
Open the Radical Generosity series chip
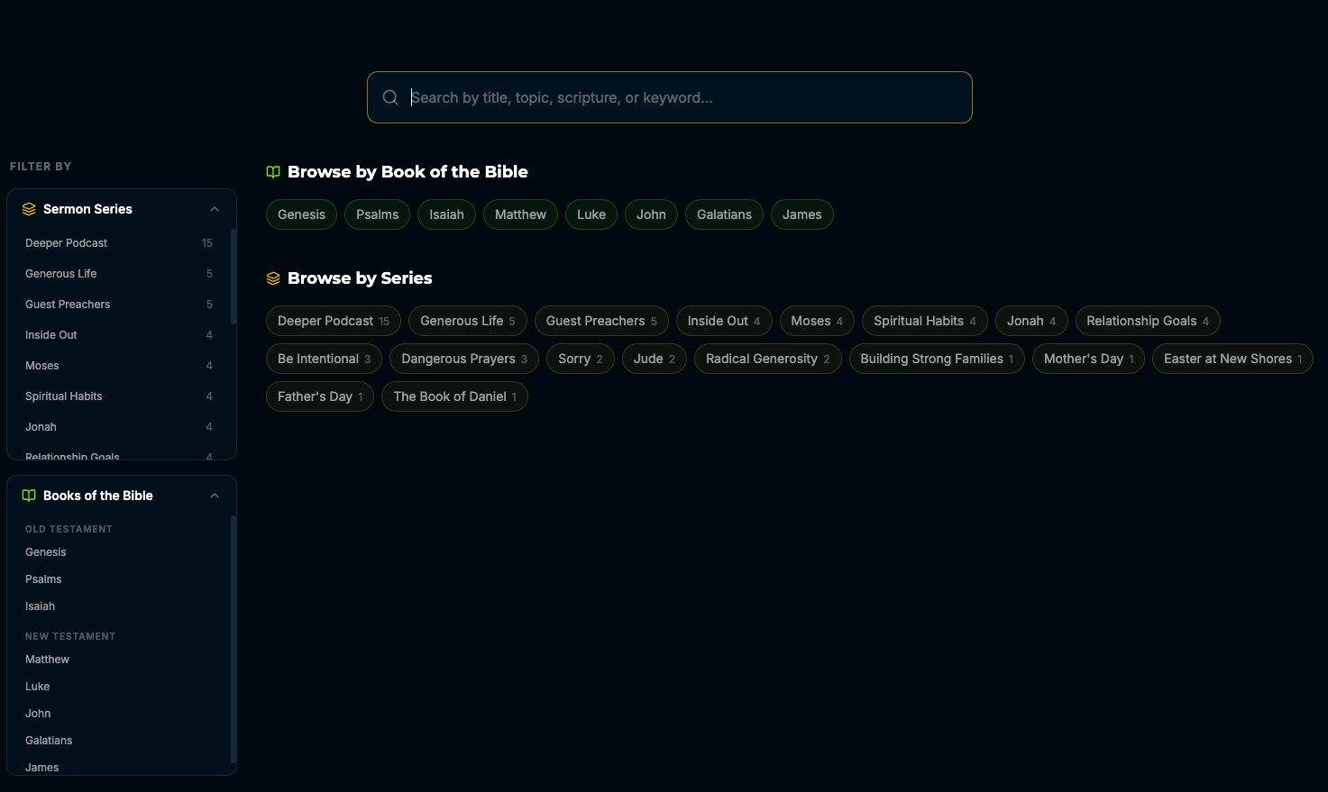click(768, 359)
